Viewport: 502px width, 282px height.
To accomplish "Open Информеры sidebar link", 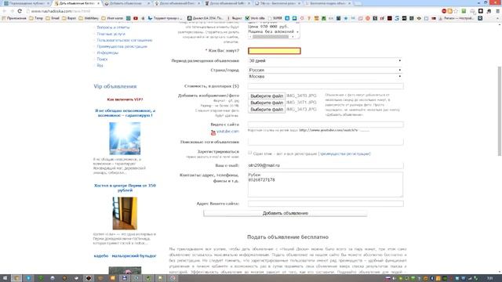I will click(x=107, y=52).
